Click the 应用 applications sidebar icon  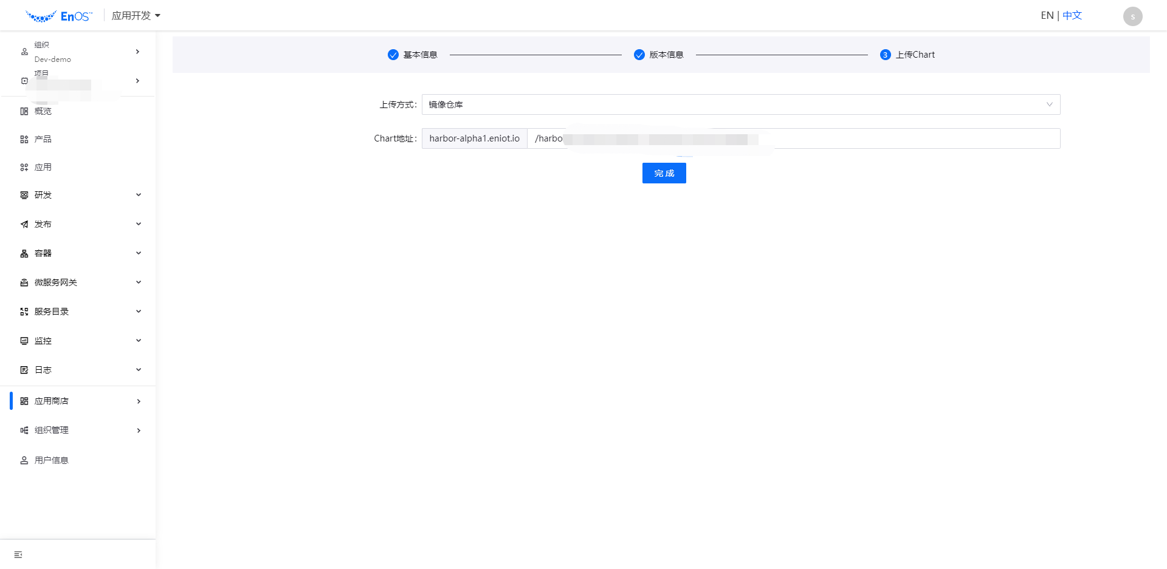point(24,167)
